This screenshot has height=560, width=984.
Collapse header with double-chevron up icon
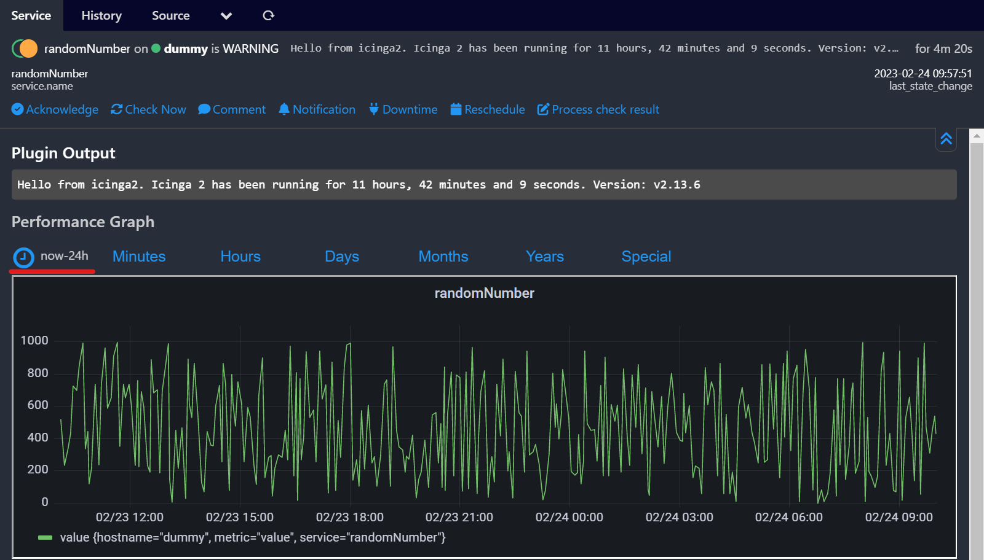point(946,139)
